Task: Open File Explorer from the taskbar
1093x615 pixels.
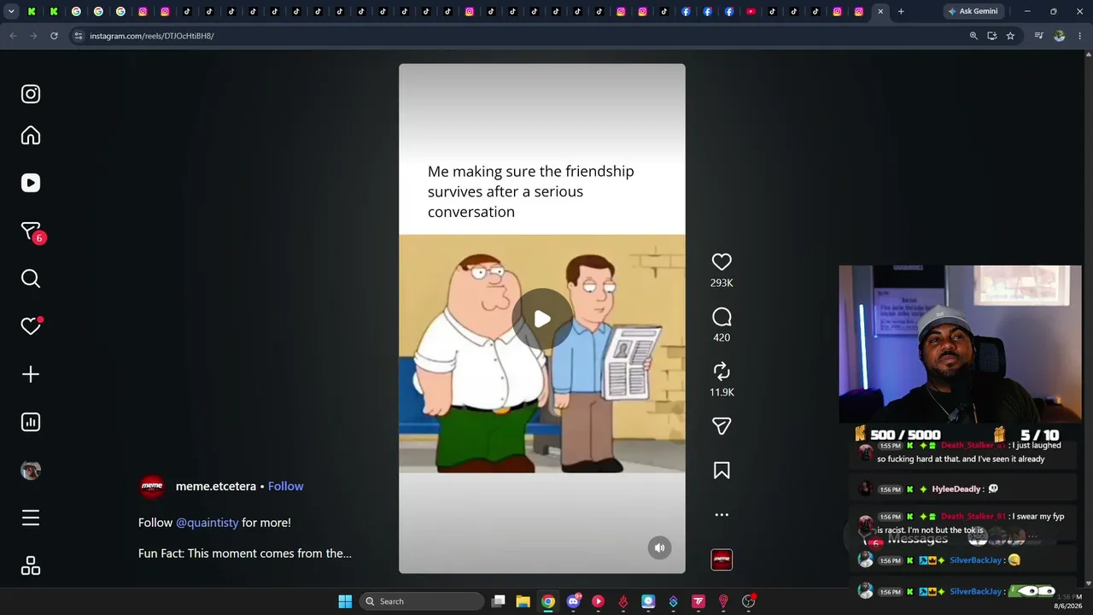Action: coord(523,601)
